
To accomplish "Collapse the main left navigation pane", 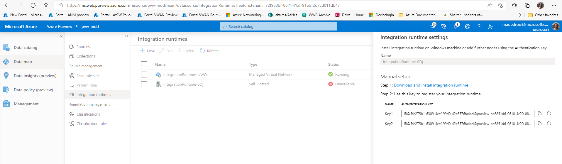I will [61, 36].
